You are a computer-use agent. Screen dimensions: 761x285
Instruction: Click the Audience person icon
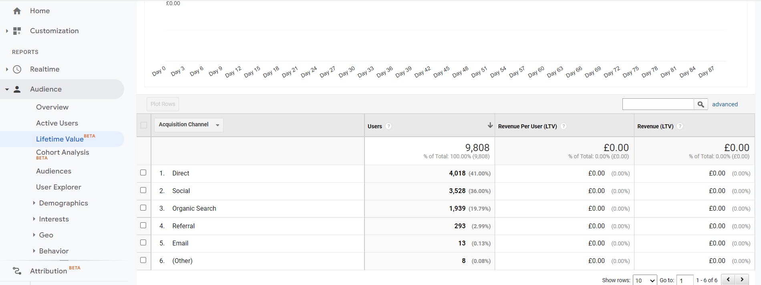pyautogui.click(x=17, y=89)
